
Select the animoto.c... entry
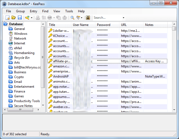tap(107, 82)
